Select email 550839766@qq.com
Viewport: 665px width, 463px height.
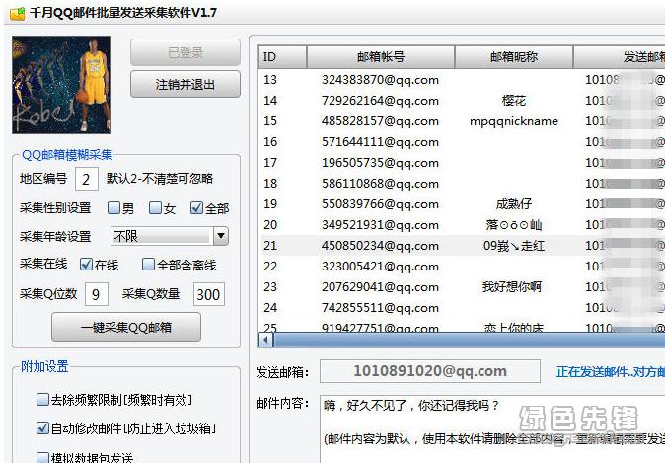tap(380, 204)
